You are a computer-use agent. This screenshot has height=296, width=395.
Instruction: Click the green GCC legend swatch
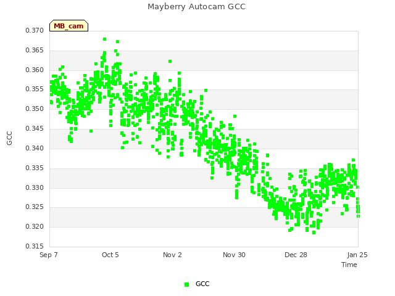(186, 284)
